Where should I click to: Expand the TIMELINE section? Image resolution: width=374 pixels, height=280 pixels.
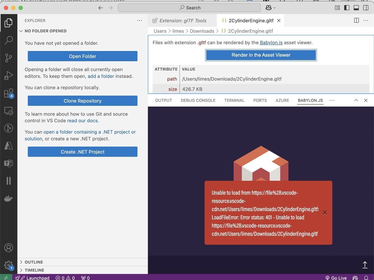click(x=34, y=270)
